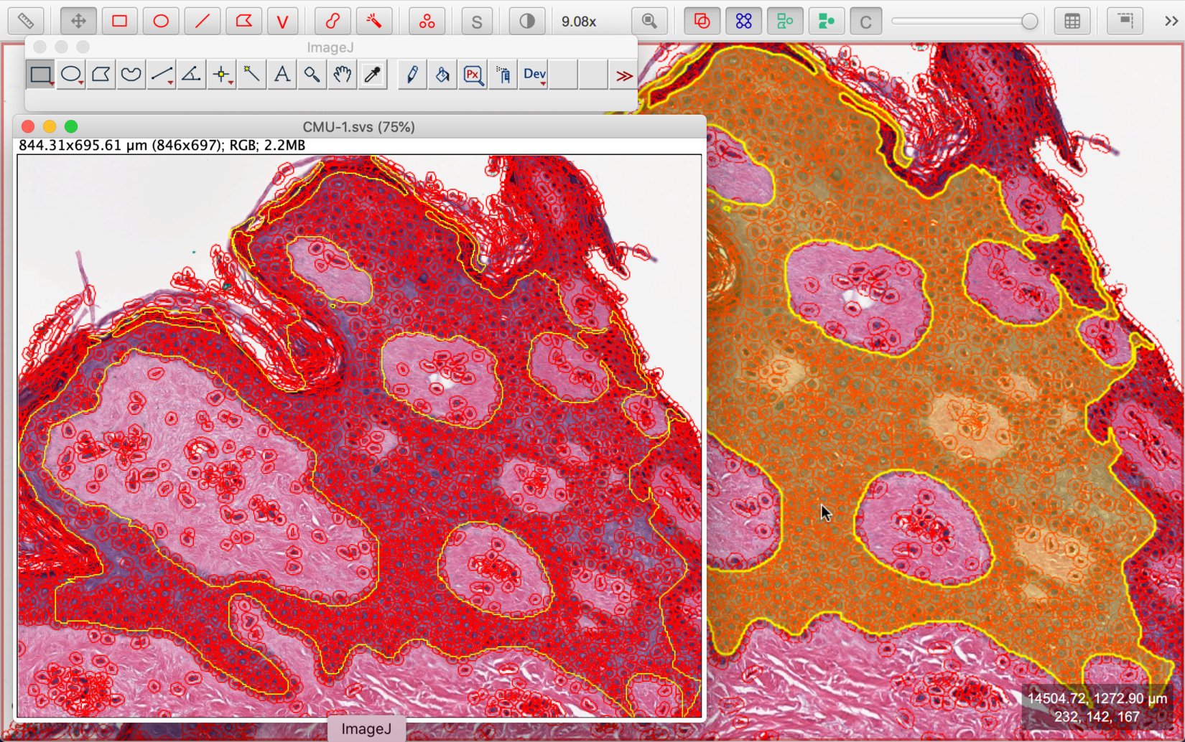
Task: Select ImageJ Polygon selection tool
Action: point(101,74)
